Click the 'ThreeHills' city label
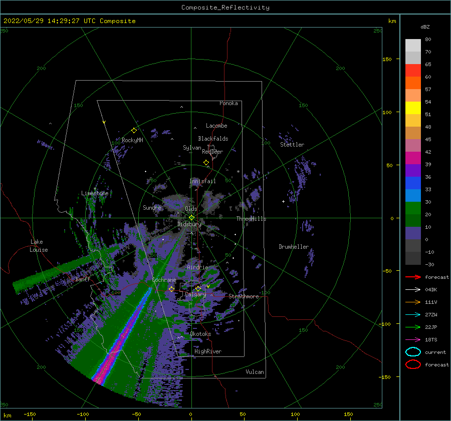The width and height of the screenshot is (451, 421). [x=252, y=219]
